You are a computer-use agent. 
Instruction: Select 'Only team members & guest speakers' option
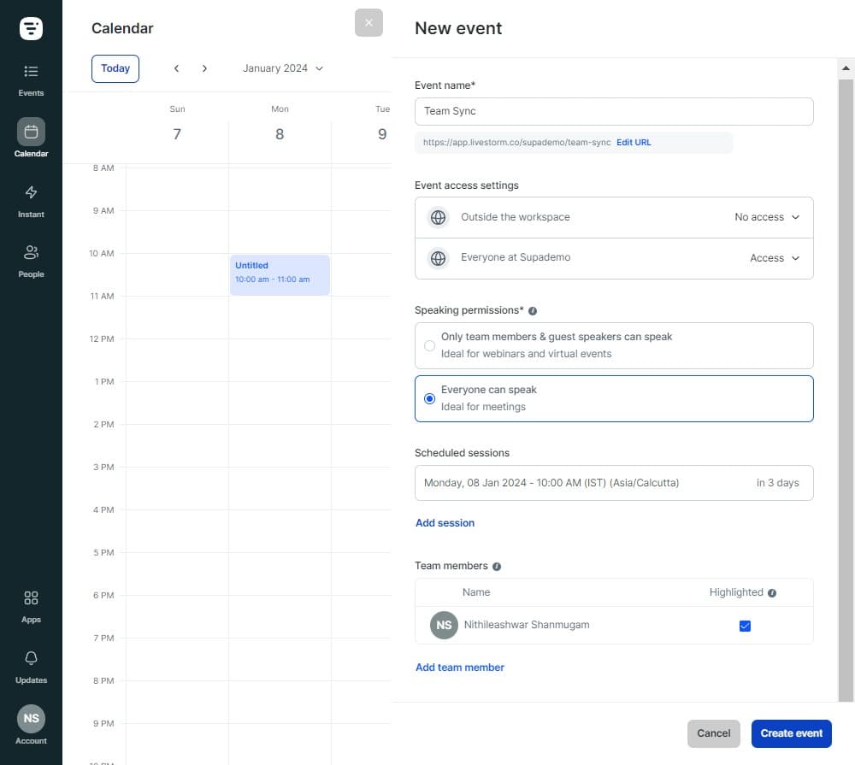(429, 345)
